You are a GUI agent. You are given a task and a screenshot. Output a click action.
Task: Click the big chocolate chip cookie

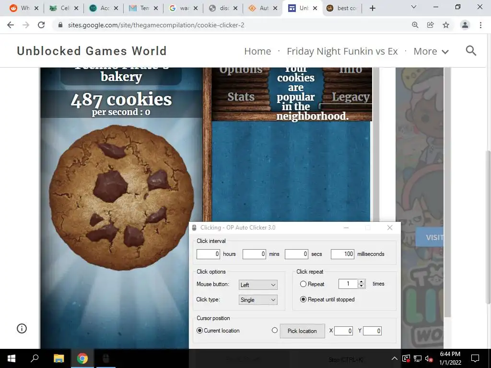(121, 197)
